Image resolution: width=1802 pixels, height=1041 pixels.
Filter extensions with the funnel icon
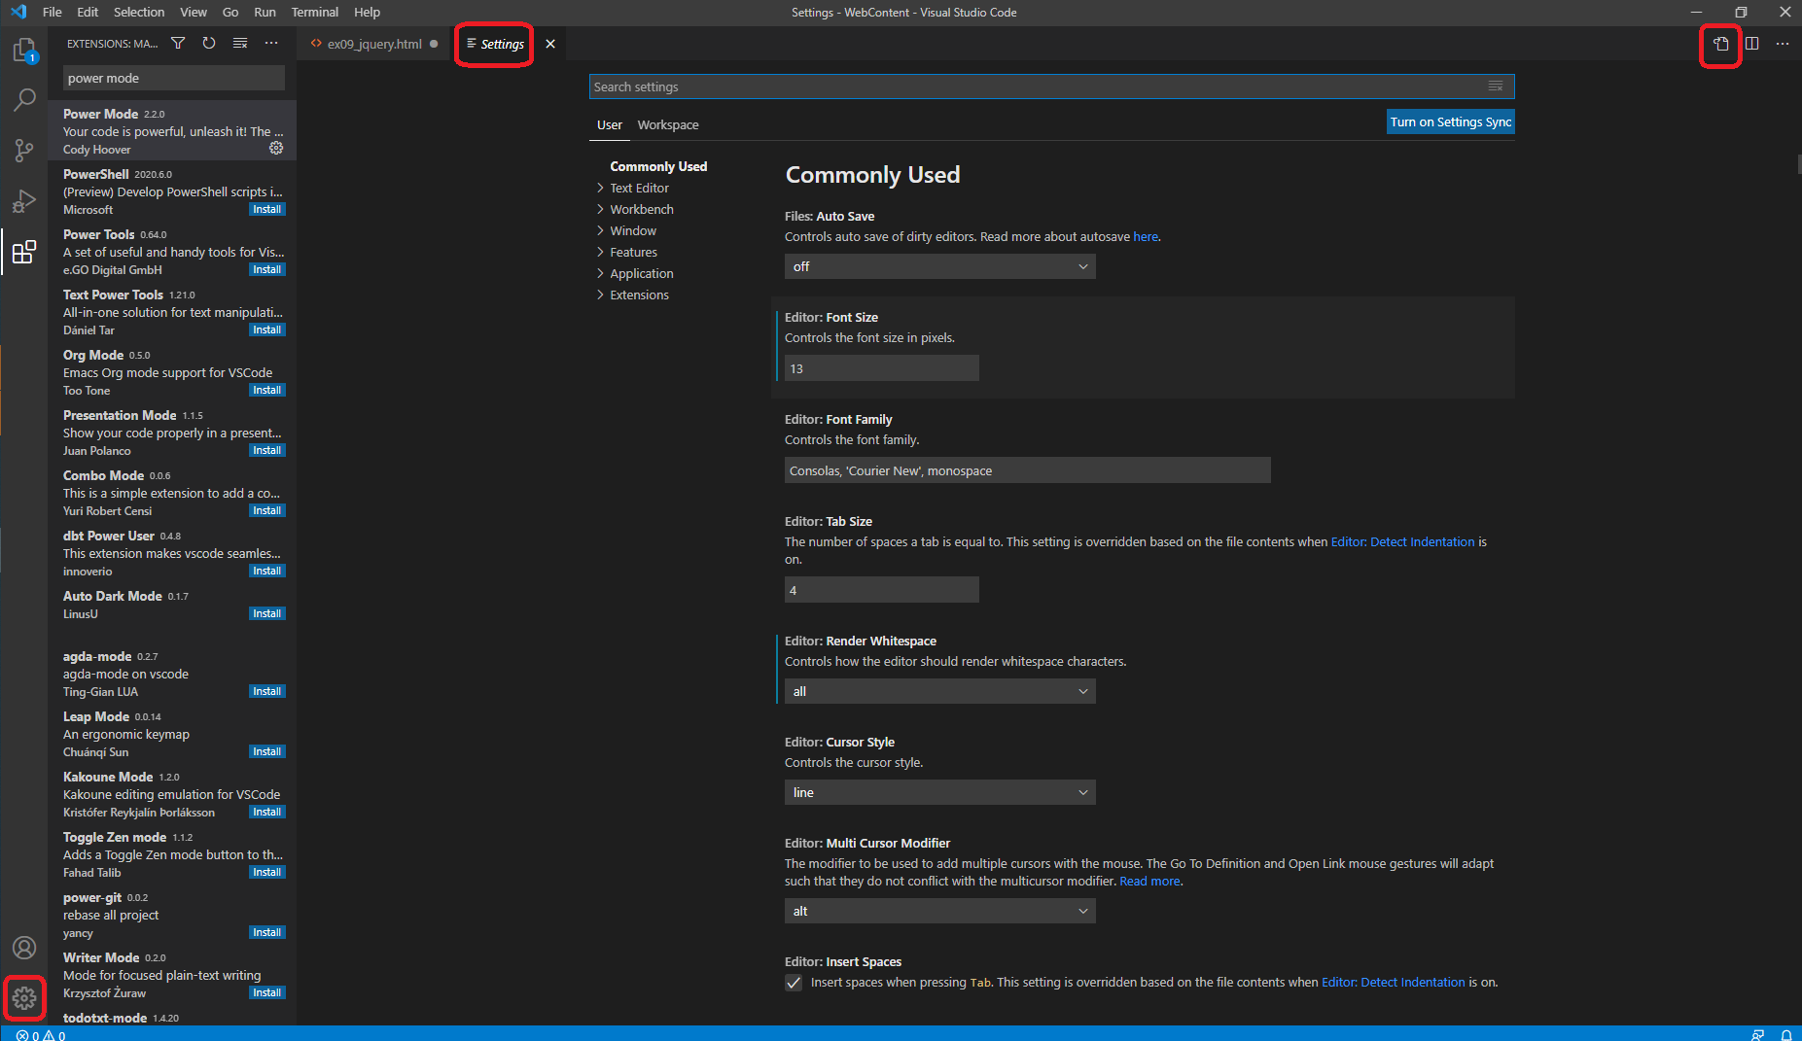pyautogui.click(x=178, y=43)
